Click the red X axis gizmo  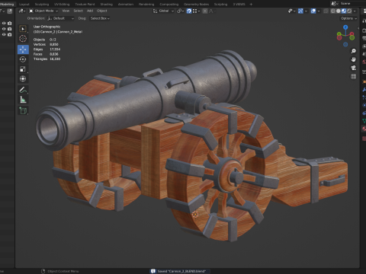pyautogui.click(x=352, y=33)
